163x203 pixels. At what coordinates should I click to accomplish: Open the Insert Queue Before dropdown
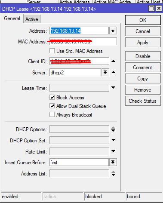click(x=113, y=162)
